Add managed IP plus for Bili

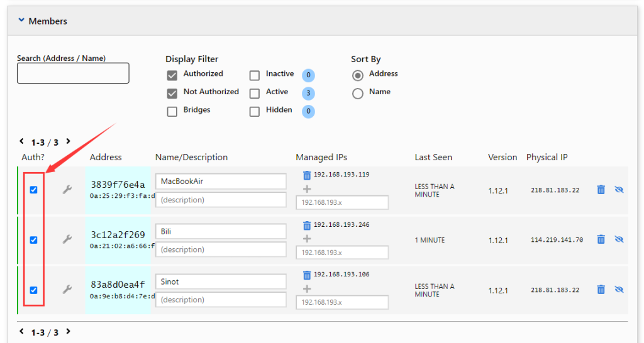click(x=307, y=239)
